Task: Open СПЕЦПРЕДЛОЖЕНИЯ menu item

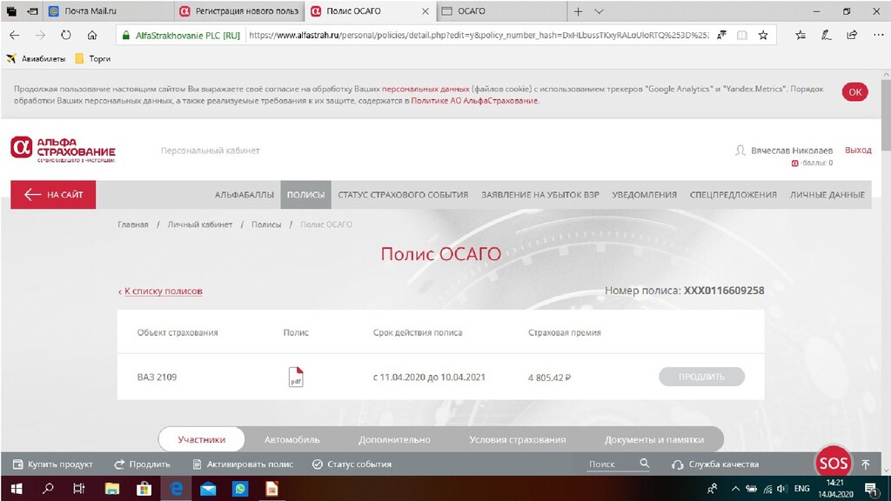Action: 733,195
